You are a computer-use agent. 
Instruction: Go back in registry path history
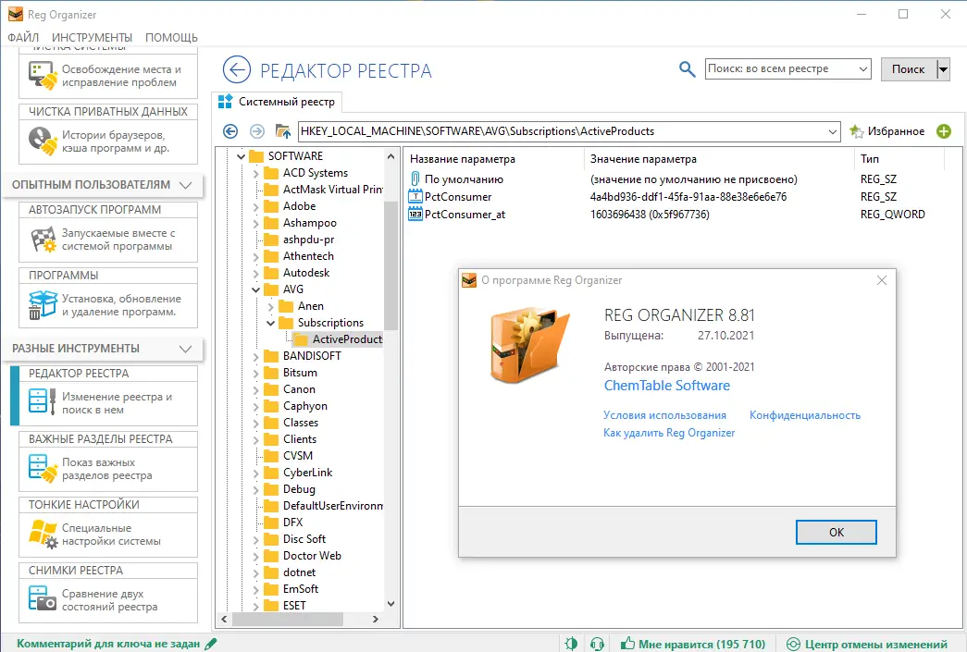coord(230,131)
